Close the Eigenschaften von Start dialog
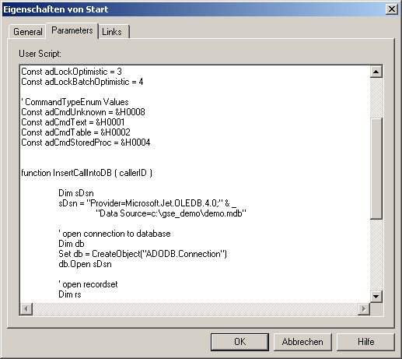Screen dimensions: 402x359 pos(392,9)
